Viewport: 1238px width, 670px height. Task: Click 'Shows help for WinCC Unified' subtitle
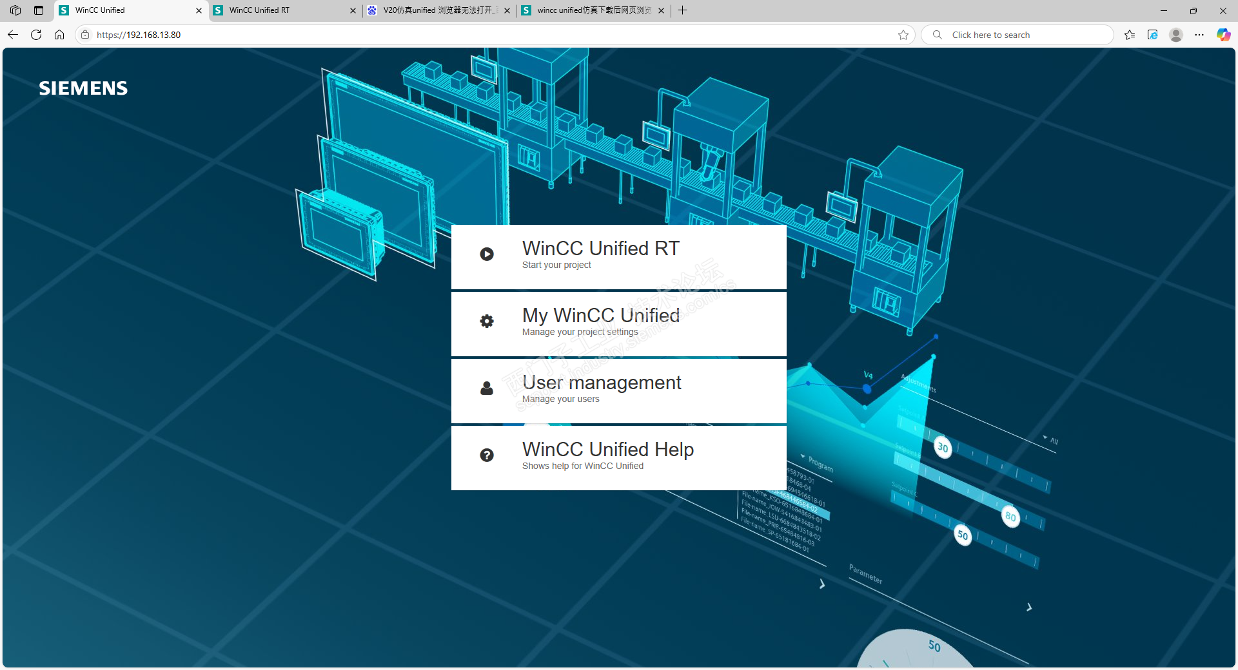pos(583,466)
